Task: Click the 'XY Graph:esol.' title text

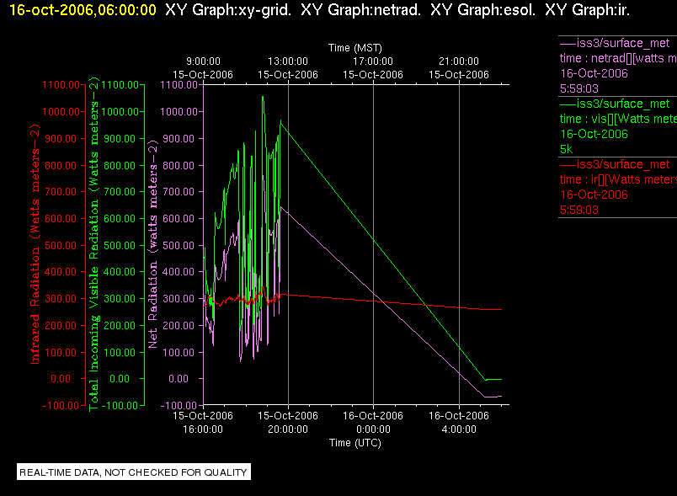Action: (x=482, y=9)
